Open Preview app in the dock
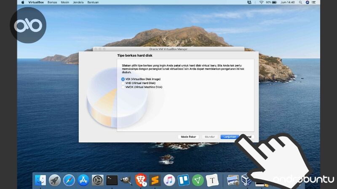Image resolution: width=337 pixels, height=189 pixels. pyautogui.click(x=233, y=180)
